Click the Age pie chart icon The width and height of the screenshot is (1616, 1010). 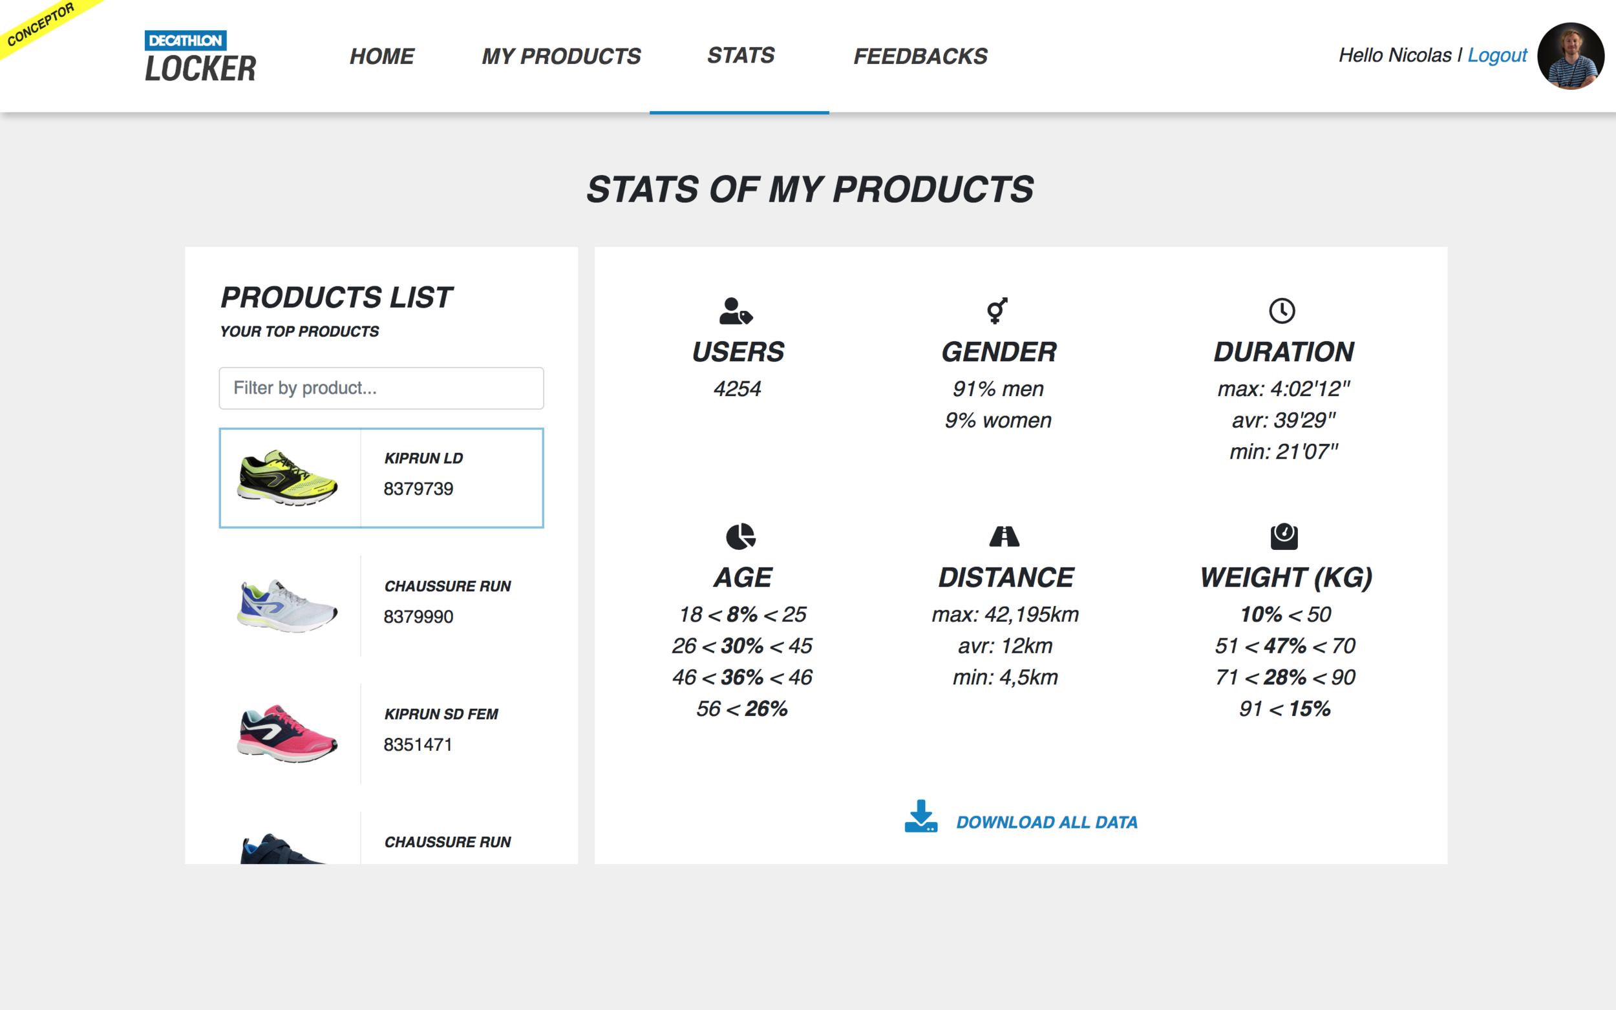(740, 536)
